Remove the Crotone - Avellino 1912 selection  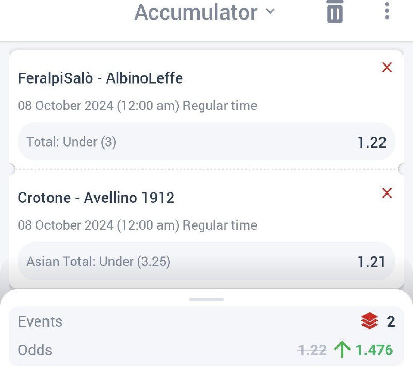(387, 193)
